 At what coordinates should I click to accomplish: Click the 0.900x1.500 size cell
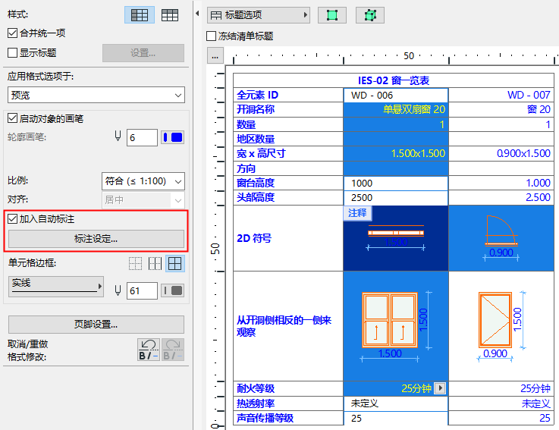click(501, 153)
